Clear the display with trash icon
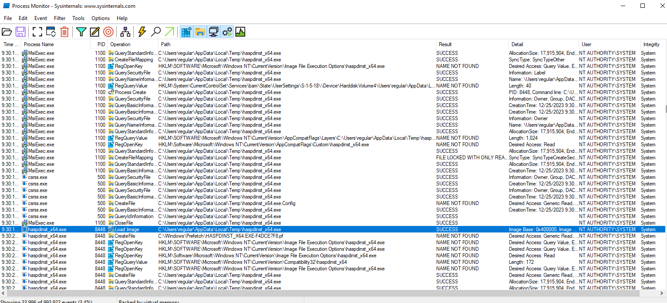The image size is (667, 303). (x=64, y=32)
